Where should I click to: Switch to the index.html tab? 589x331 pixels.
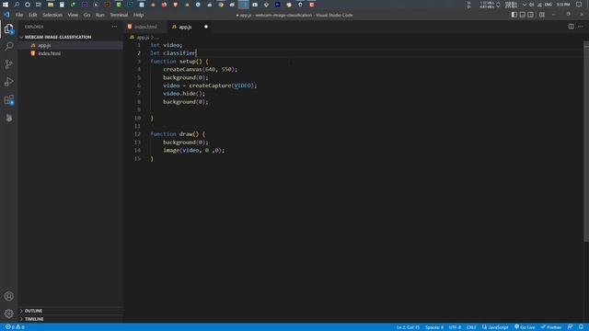pyautogui.click(x=145, y=27)
